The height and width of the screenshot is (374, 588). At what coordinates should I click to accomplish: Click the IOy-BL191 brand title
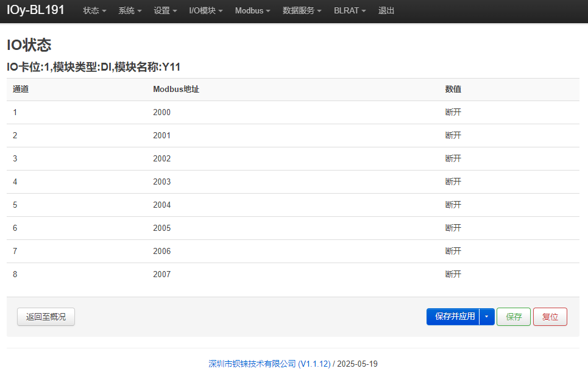coord(35,10)
